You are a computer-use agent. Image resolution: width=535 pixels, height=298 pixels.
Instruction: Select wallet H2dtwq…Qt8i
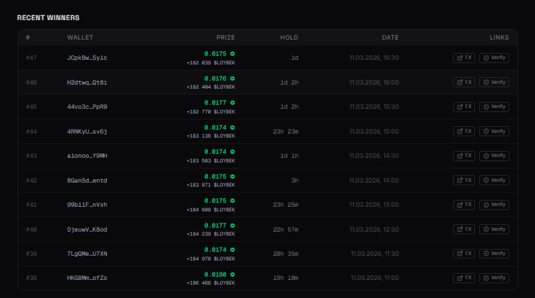87,83
